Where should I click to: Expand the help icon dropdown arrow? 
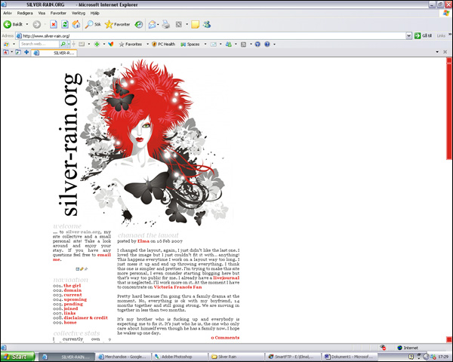(x=274, y=44)
